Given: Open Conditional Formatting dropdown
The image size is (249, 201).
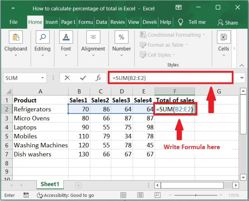Looking at the screenshot, I should [x=173, y=35].
